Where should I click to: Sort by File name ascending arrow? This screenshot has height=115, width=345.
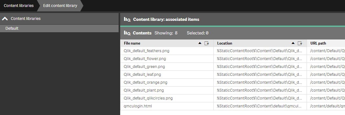click(200, 43)
